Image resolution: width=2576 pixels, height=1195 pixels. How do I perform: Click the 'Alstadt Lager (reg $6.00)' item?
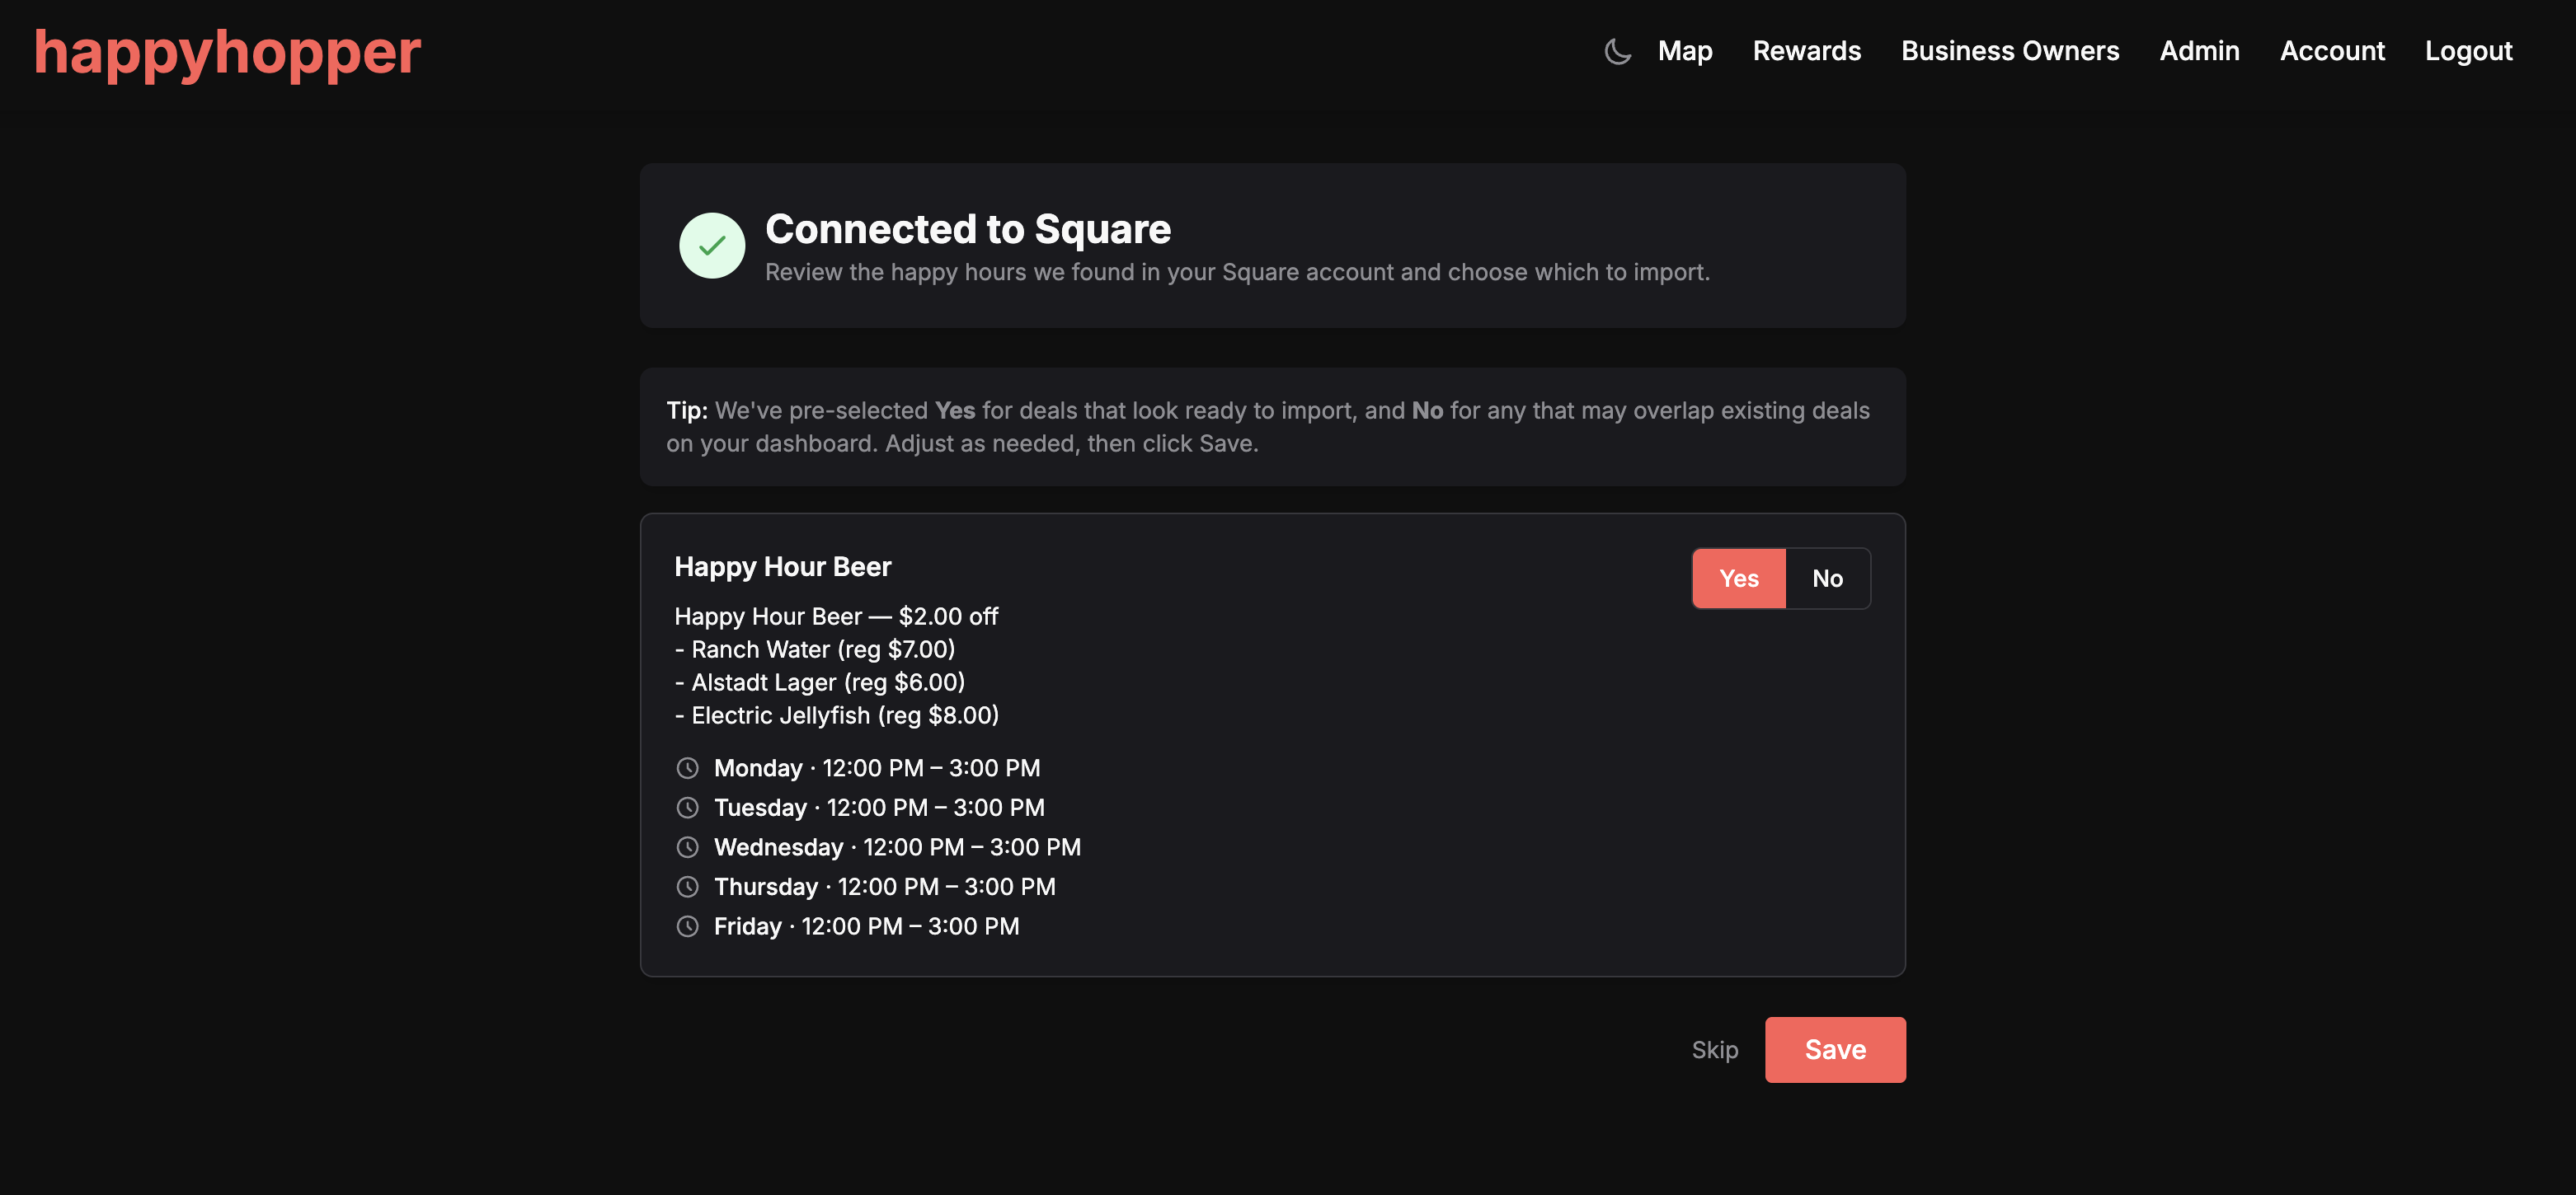pos(820,682)
